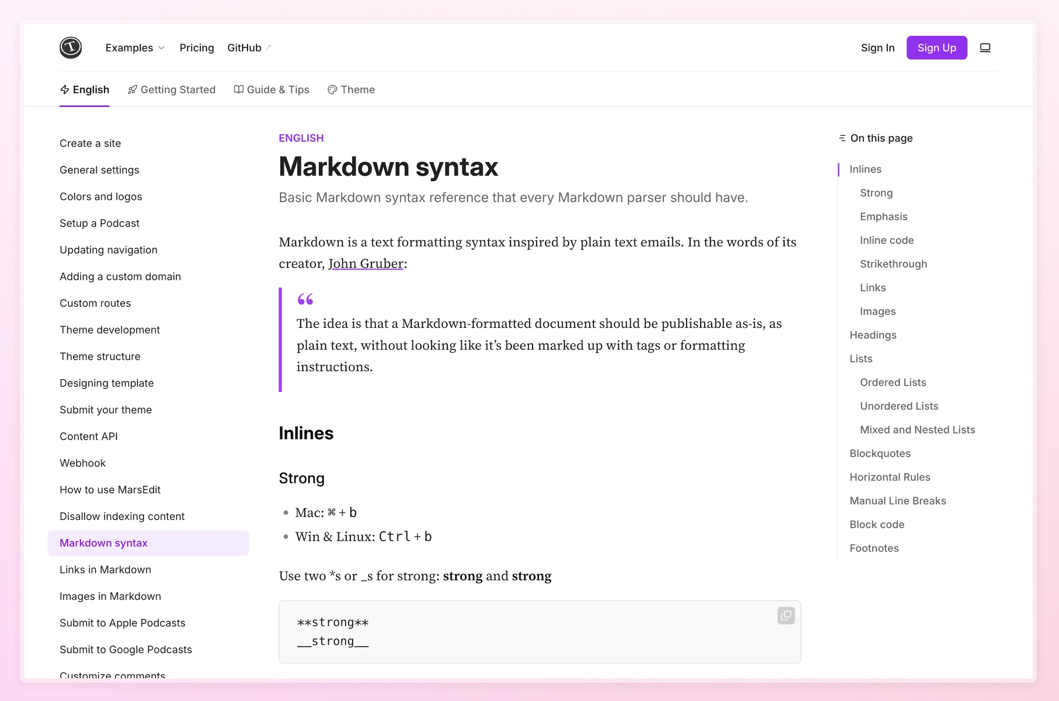Click the rocket icon beside Getting Started

point(132,90)
